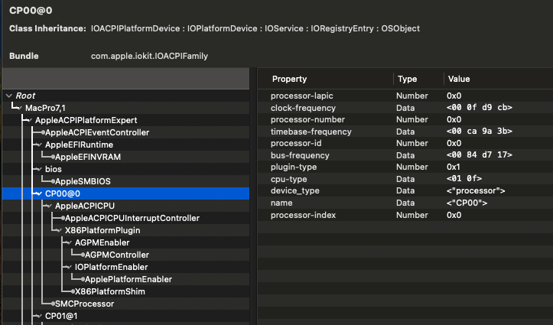
Task: Select the AGPMEnabler tree label
Action: [102, 242]
